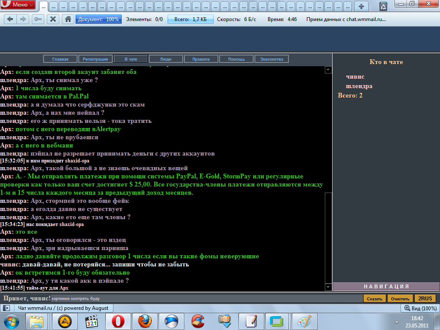This screenshot has width=440, height=330.
Task: Click the Скорость: 6 Б/с text
Action: [236, 19]
